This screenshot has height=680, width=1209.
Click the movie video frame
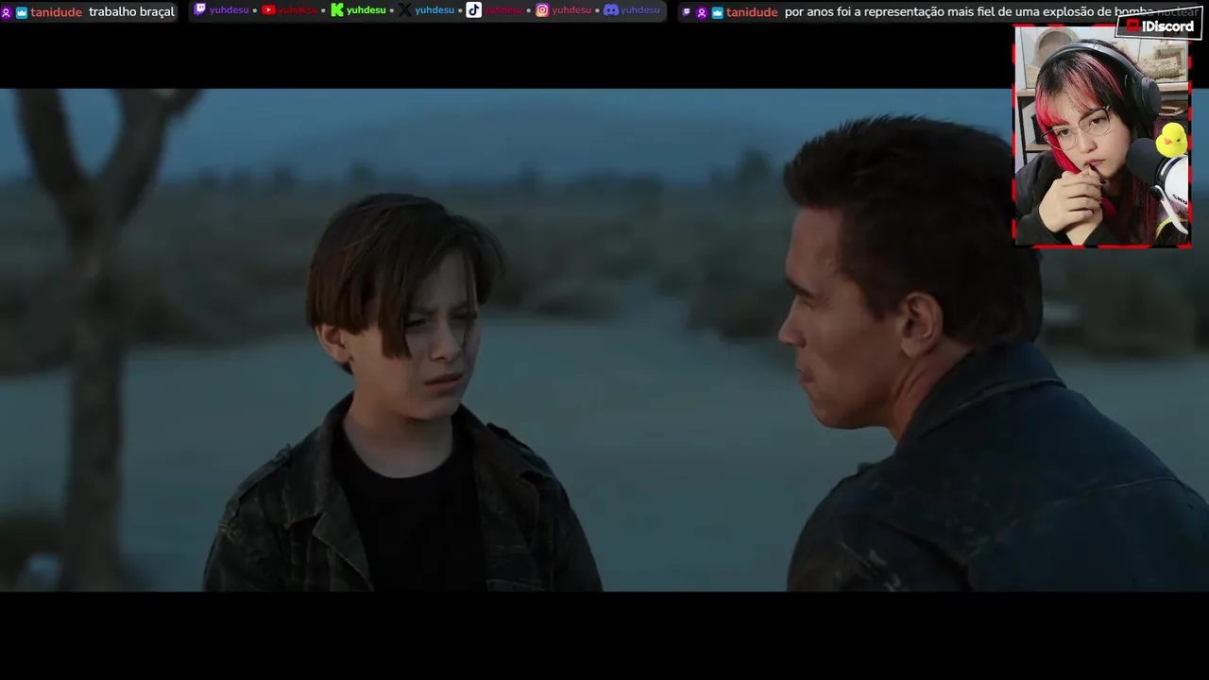tap(604, 340)
